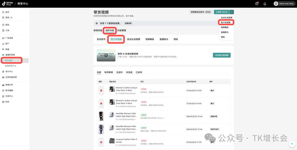Screen dimensions: 297x150
Task: Click the 广告营销 megaphone icon
Action: pos(3,38)
